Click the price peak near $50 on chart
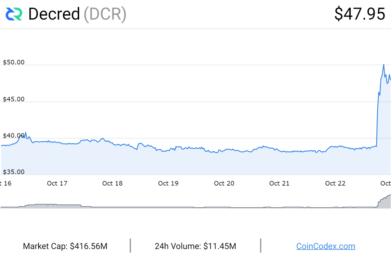Viewport: 391px width, 263px height. (383, 65)
